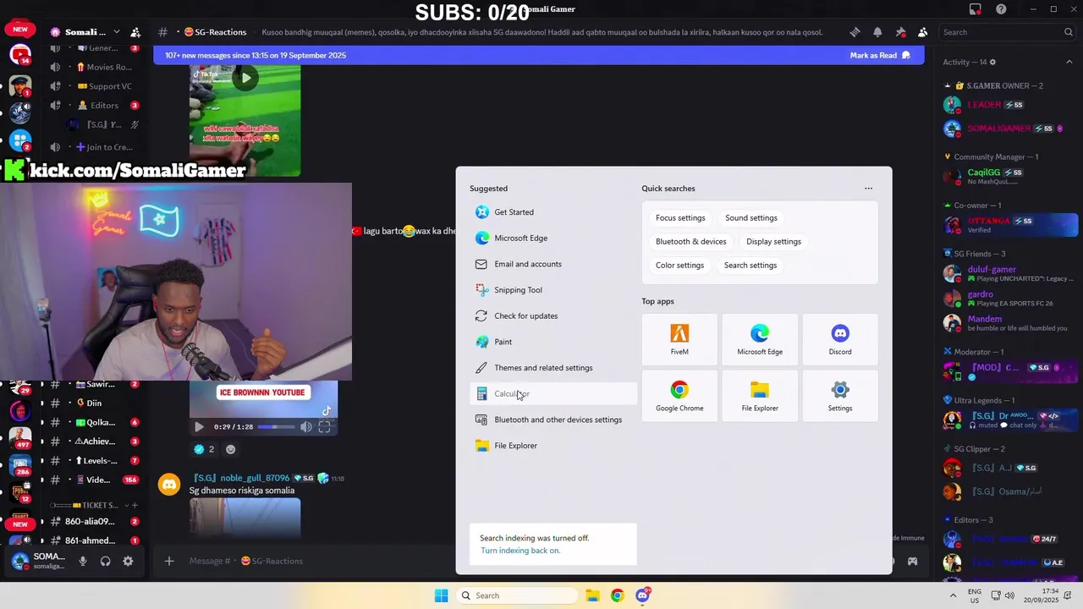Open Chrome on the taskbar

point(617,595)
